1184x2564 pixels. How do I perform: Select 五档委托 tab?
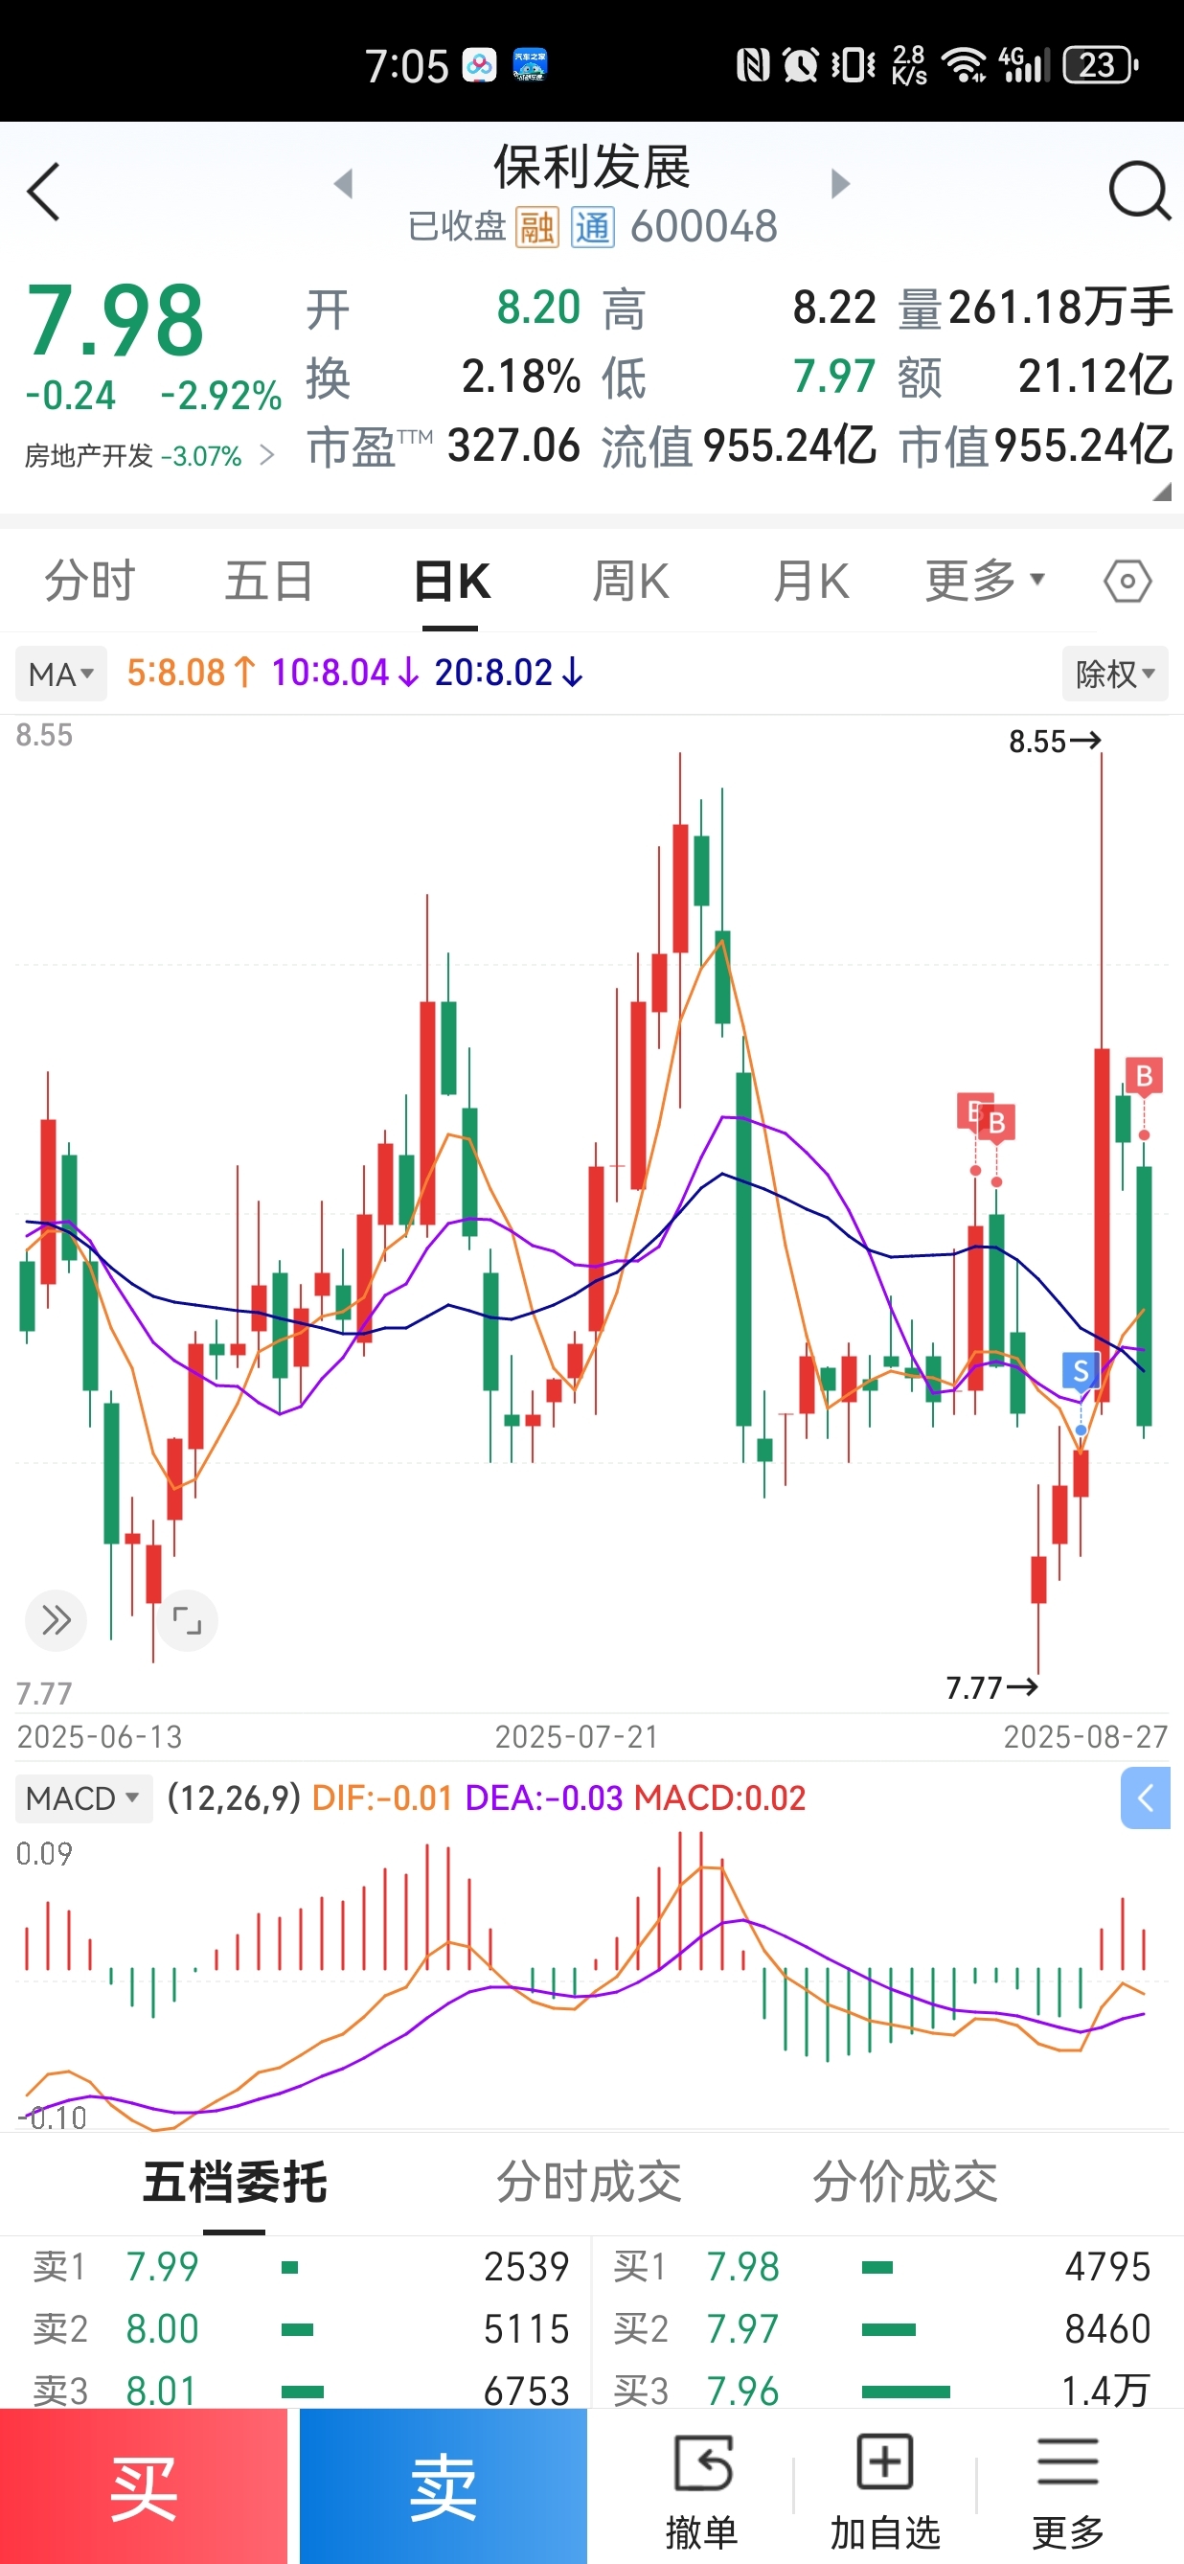(x=235, y=2181)
